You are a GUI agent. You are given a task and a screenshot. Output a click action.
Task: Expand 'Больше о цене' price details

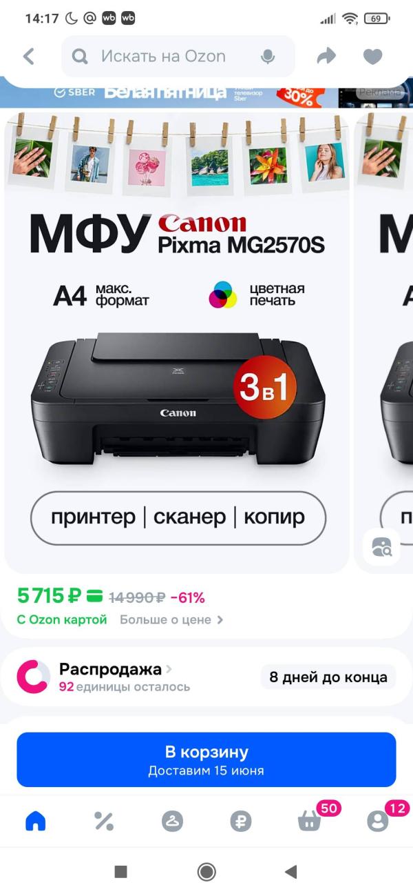coord(171,619)
